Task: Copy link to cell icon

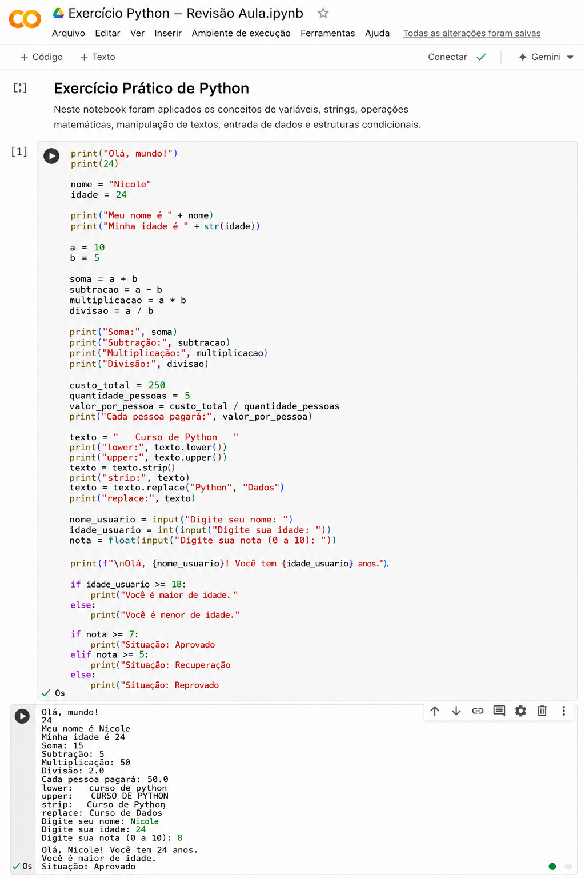Action: 478,711
